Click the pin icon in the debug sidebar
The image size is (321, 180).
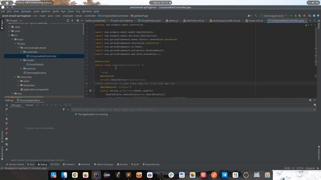point(7,150)
